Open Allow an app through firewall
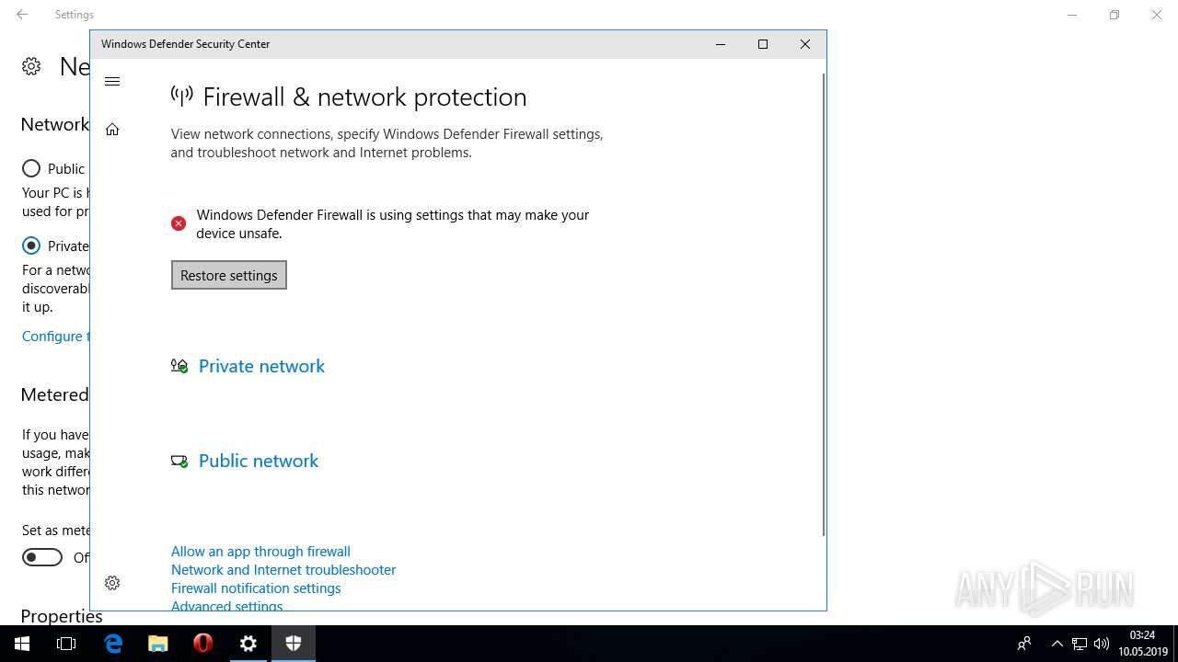The image size is (1178, 662). coord(260,552)
